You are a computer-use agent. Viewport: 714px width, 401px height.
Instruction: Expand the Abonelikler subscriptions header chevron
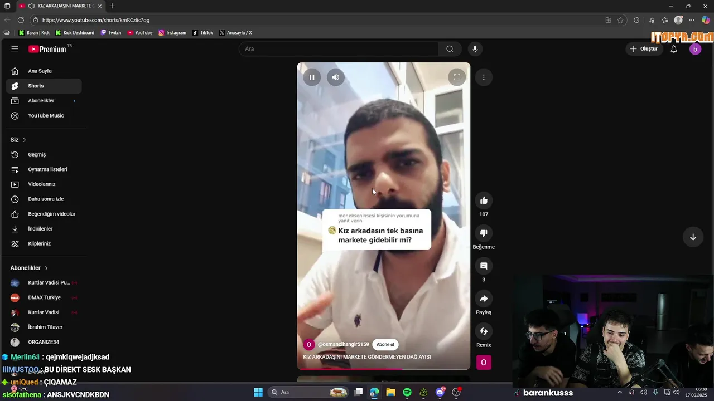(46, 268)
